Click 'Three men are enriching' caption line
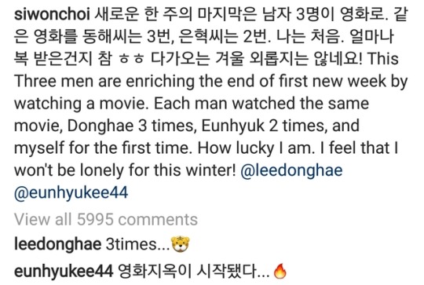 [x=104, y=82]
